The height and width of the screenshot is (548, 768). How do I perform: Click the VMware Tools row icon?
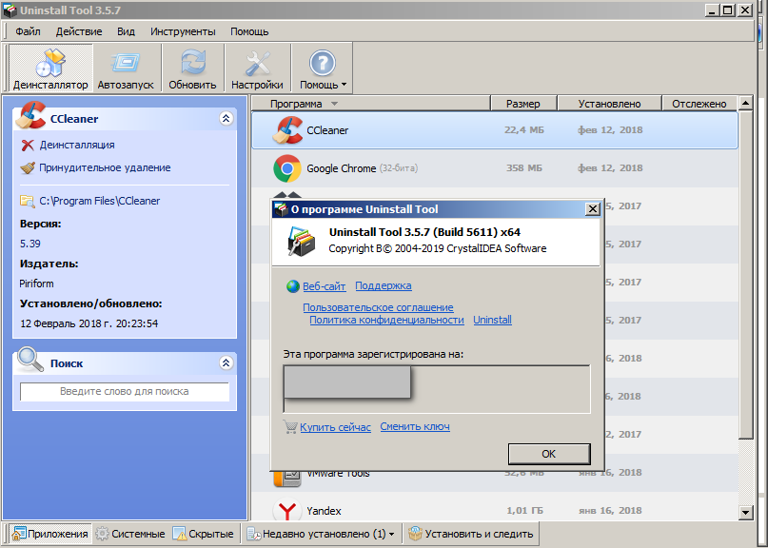click(287, 479)
